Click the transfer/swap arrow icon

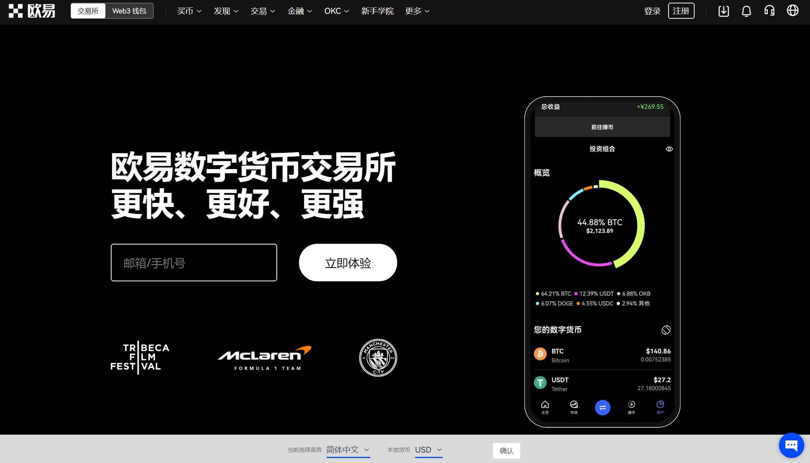[x=603, y=407]
